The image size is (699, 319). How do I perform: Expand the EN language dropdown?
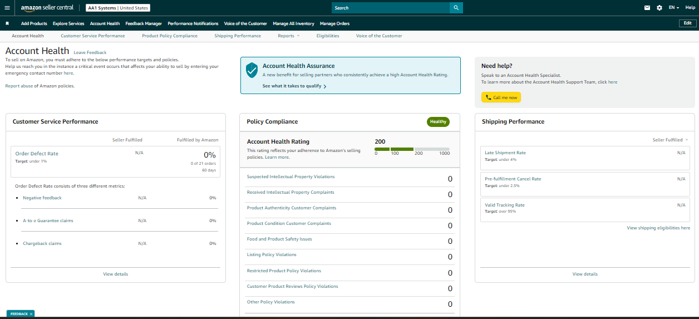[674, 8]
